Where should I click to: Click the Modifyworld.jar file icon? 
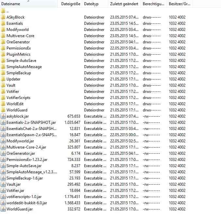[x=3, y=141]
